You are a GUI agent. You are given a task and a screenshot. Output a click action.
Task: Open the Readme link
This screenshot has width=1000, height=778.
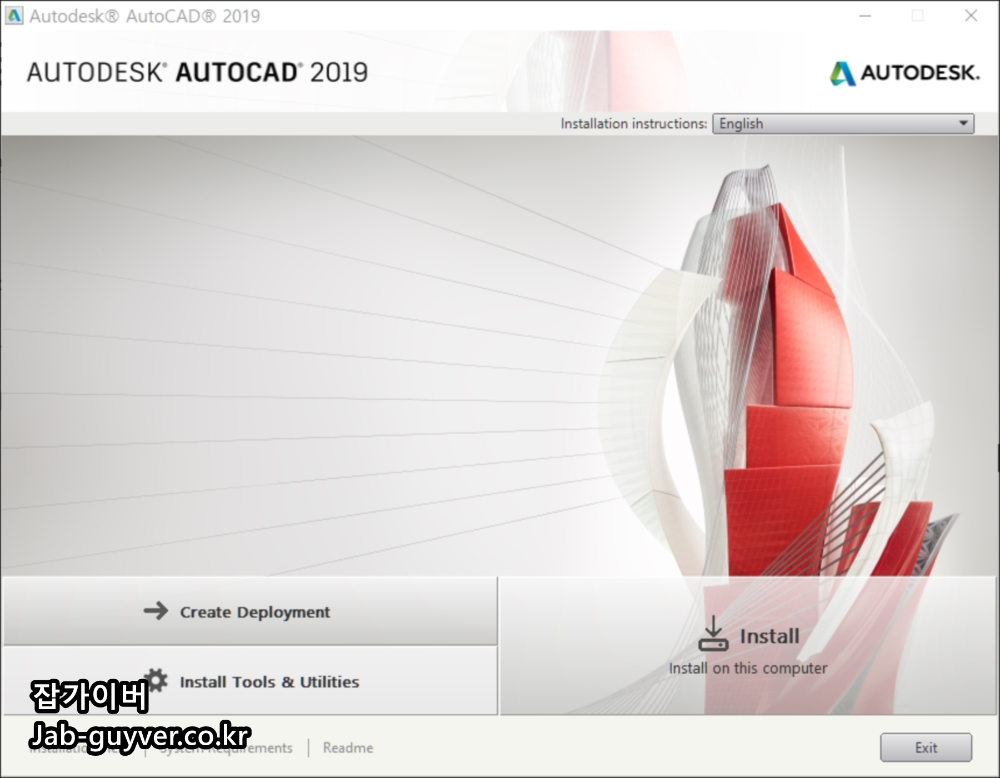[348, 748]
